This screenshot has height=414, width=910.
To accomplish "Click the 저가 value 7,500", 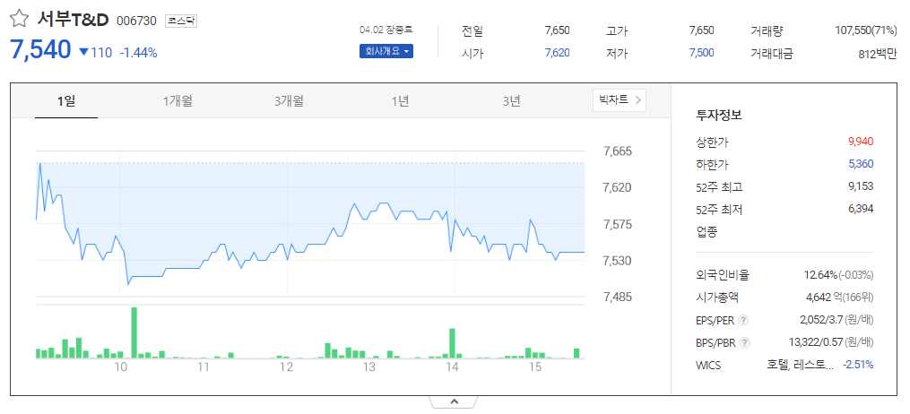I will click(x=701, y=53).
